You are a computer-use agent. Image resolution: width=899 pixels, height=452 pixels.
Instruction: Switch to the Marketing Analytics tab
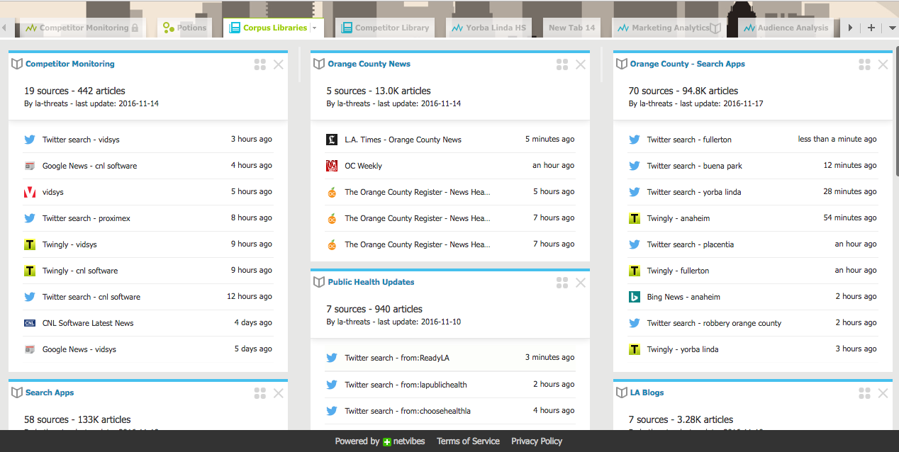pos(669,28)
